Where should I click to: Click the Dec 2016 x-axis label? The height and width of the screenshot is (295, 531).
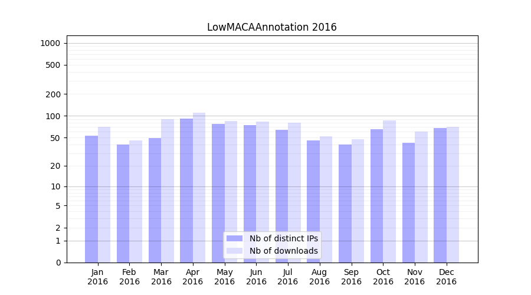point(446,277)
